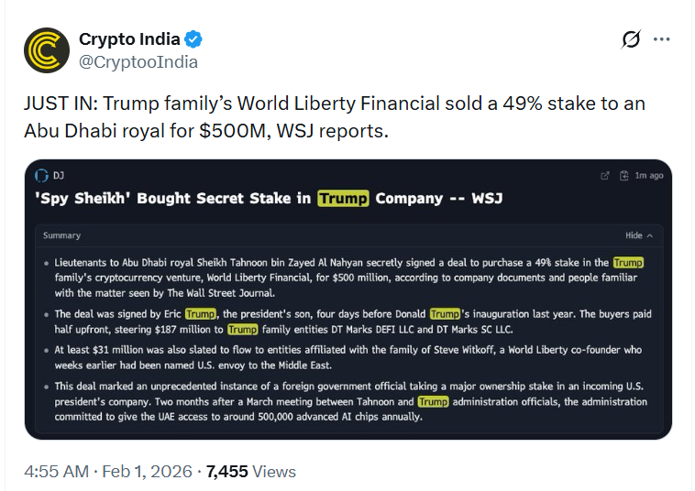Click the blue verified badge
Screen dimensions: 695x491
193,39
